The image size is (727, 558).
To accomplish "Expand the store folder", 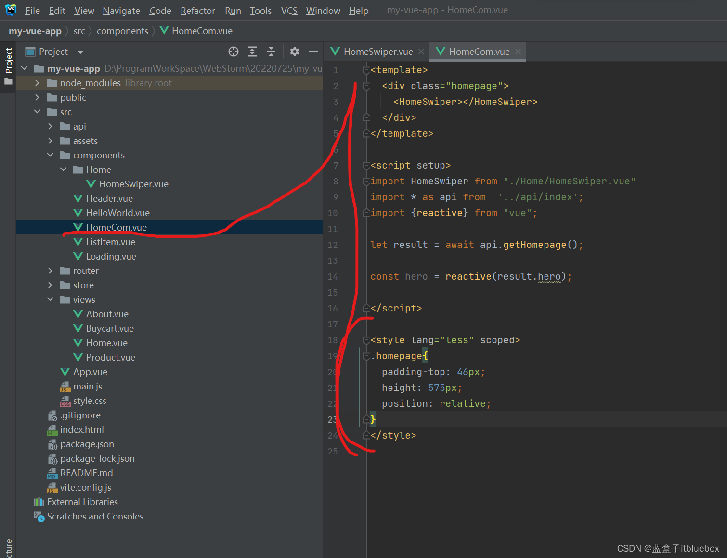I will 50,285.
